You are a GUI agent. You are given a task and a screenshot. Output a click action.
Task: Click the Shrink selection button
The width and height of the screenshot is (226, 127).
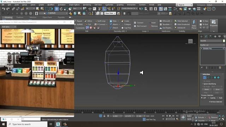click(x=207, y=89)
